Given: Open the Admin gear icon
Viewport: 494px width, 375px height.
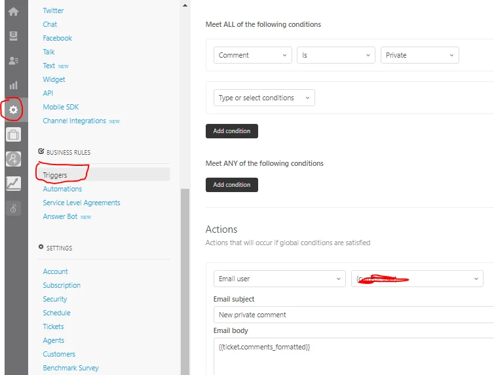Looking at the screenshot, I should pos(13,109).
